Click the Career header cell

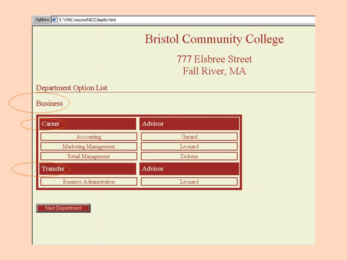87,124
